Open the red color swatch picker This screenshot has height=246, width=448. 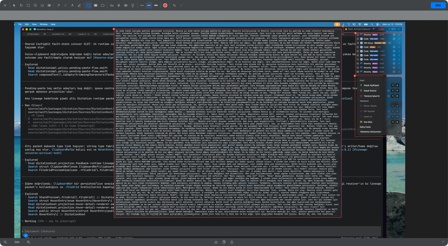(165, 5)
